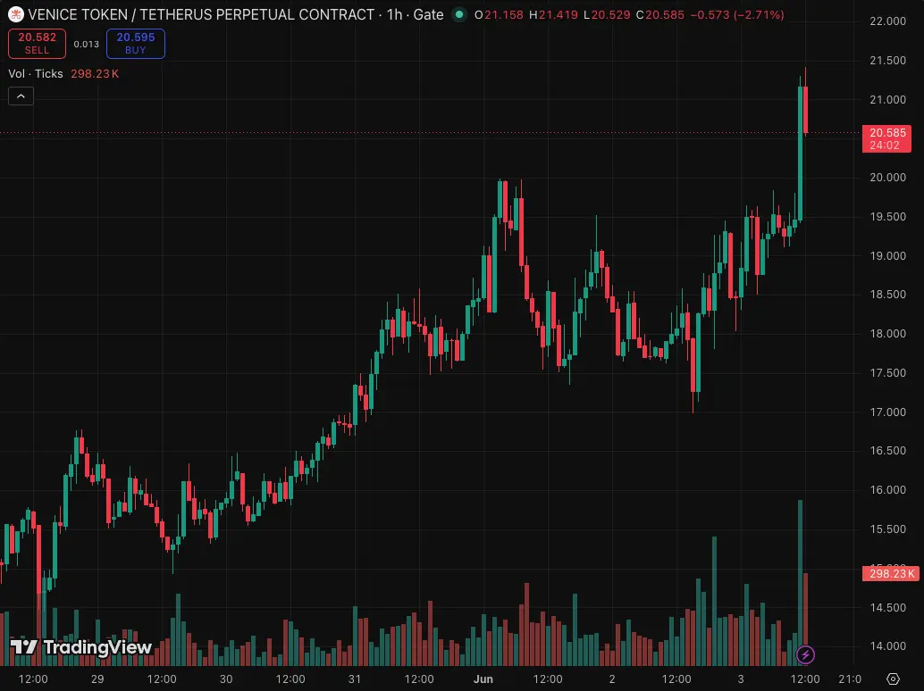This screenshot has height=691, width=924.
Task: Click the volume value 298.23 K in legend
Action: click(x=95, y=73)
